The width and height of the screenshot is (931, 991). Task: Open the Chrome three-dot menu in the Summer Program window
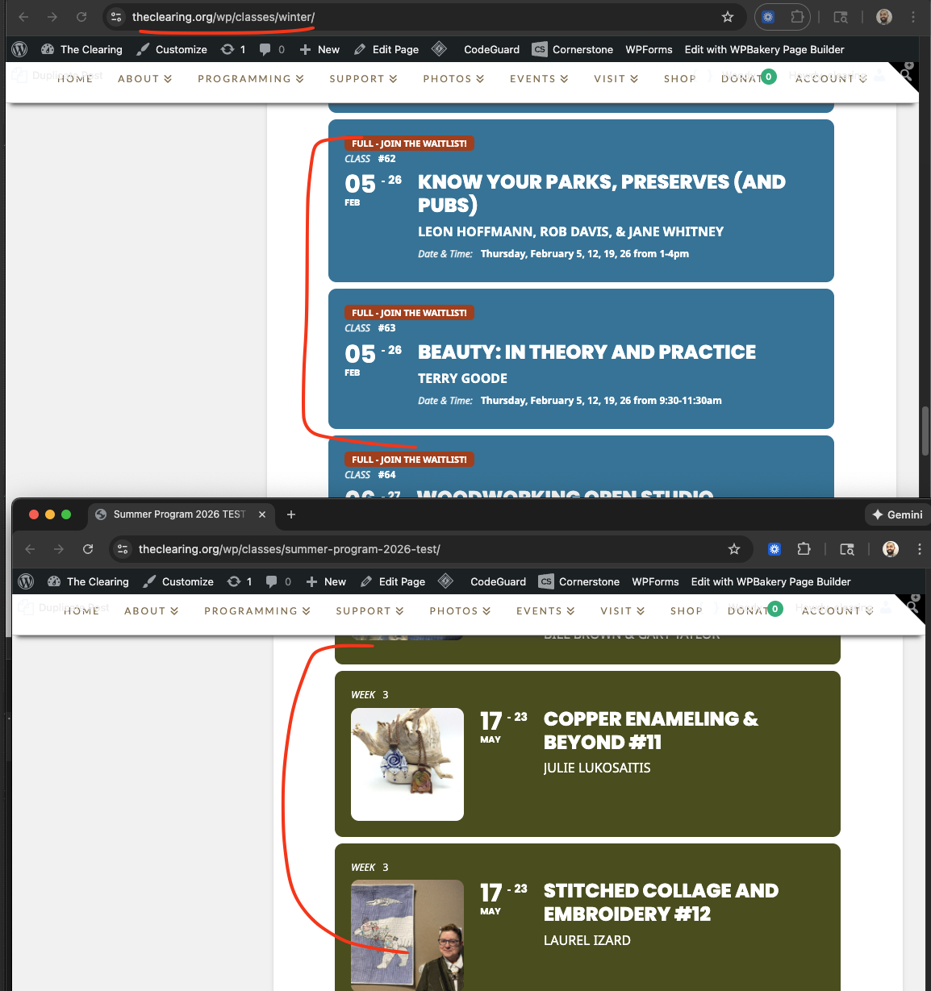tap(919, 549)
